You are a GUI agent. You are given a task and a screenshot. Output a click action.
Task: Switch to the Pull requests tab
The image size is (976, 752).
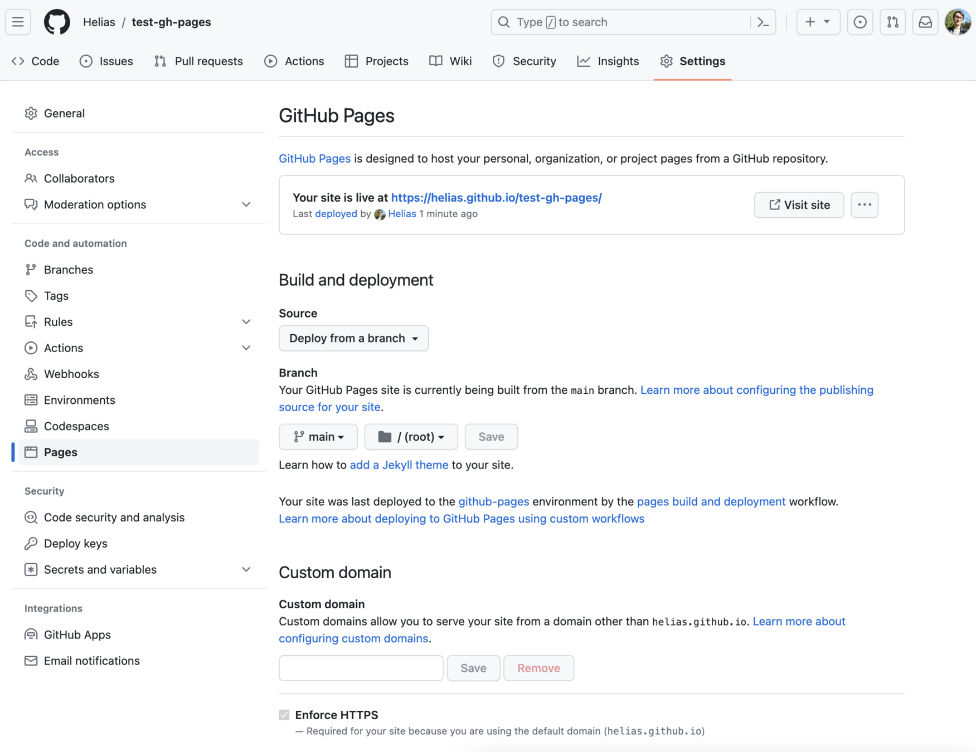click(198, 61)
